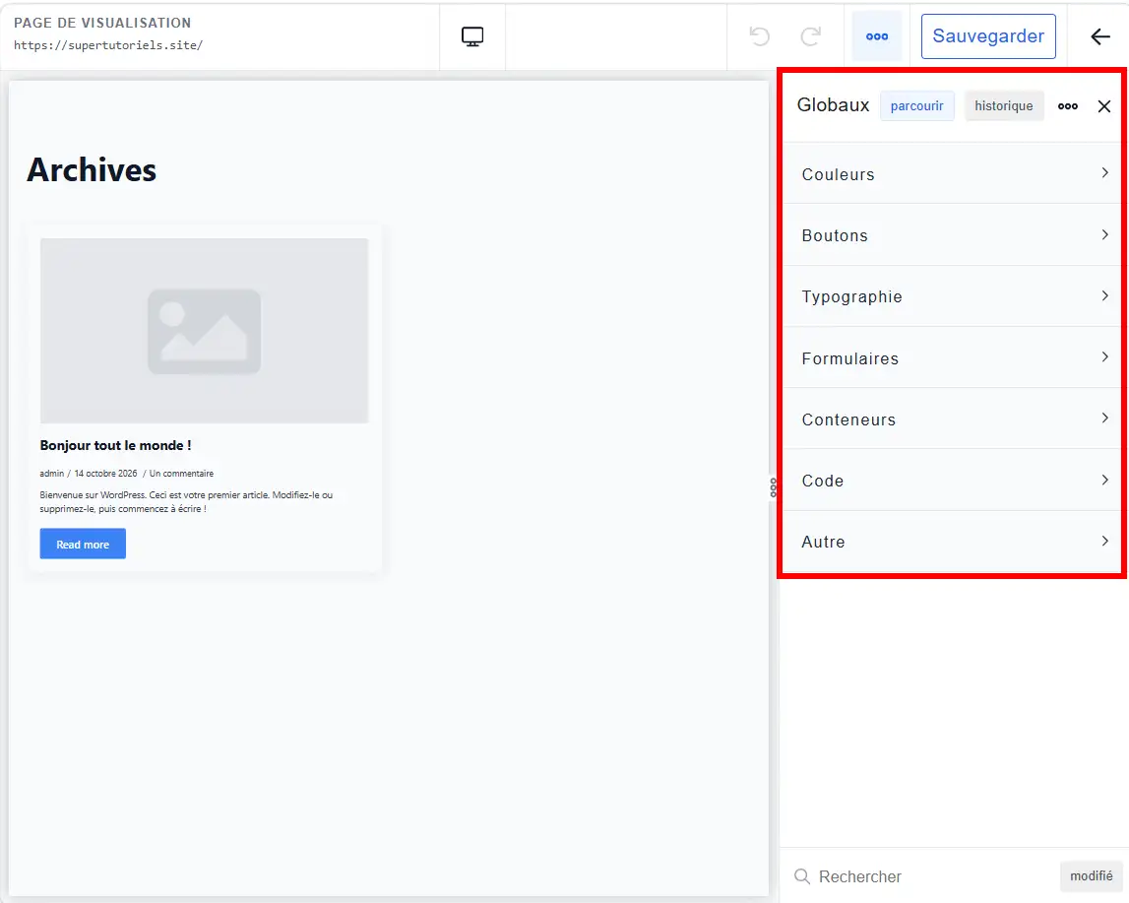Click the undo arrow icon
1129x903 pixels.
click(759, 36)
